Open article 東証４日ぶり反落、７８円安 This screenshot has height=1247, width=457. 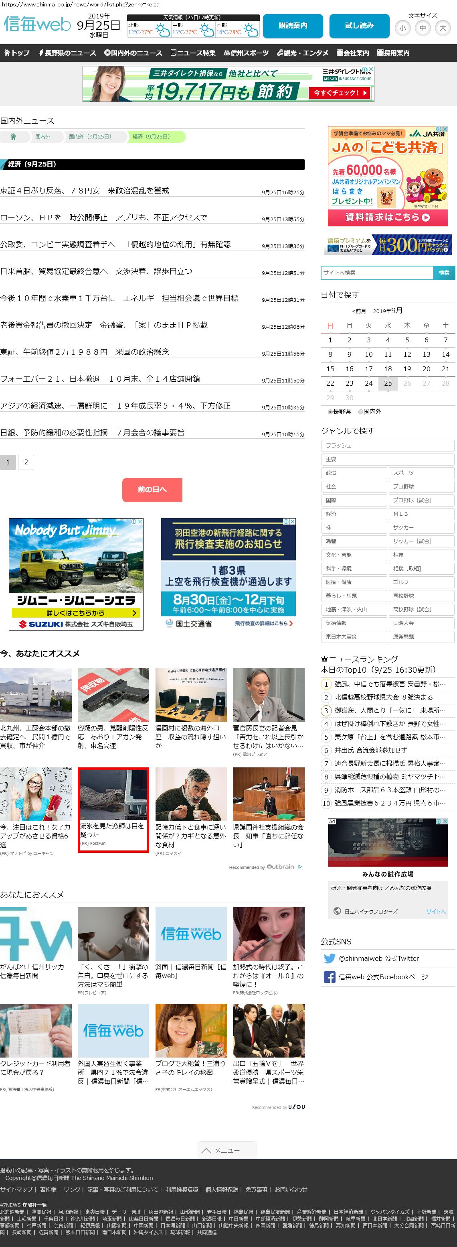tap(85, 191)
